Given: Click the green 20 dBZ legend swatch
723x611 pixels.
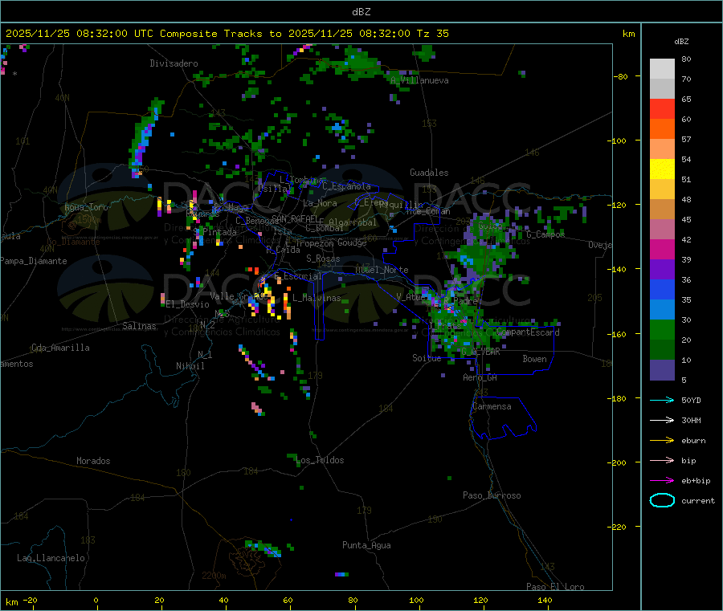Looking at the screenshot, I should 662,329.
